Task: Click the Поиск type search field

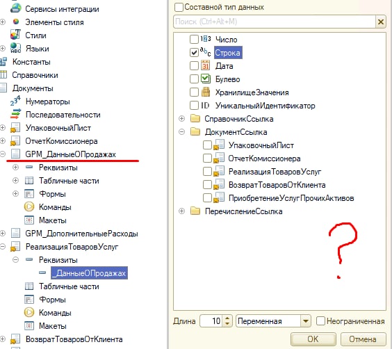Action: tap(275, 22)
